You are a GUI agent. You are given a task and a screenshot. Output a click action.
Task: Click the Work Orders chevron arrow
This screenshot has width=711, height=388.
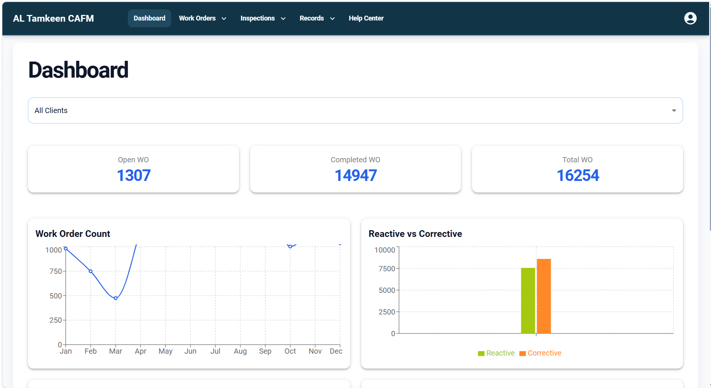224,18
